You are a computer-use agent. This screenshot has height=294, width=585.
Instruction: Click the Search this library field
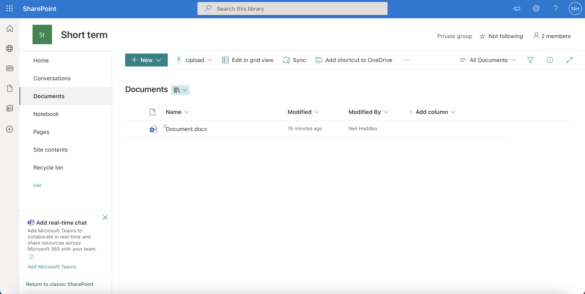pyautogui.click(x=292, y=9)
